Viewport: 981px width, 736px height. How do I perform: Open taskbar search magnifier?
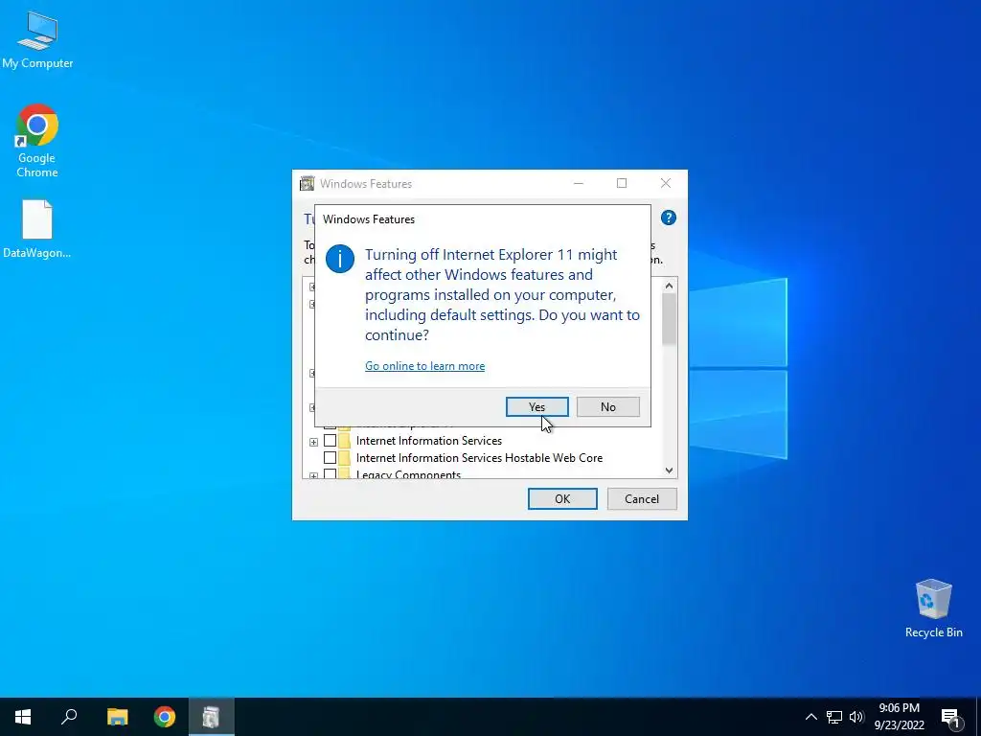(69, 717)
